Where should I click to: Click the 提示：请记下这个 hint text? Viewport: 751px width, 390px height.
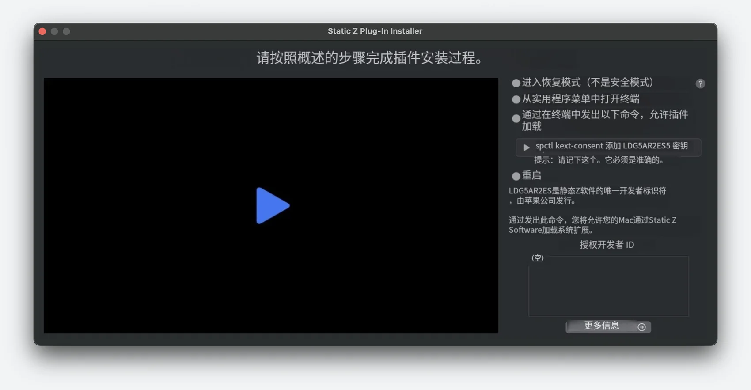tap(600, 160)
